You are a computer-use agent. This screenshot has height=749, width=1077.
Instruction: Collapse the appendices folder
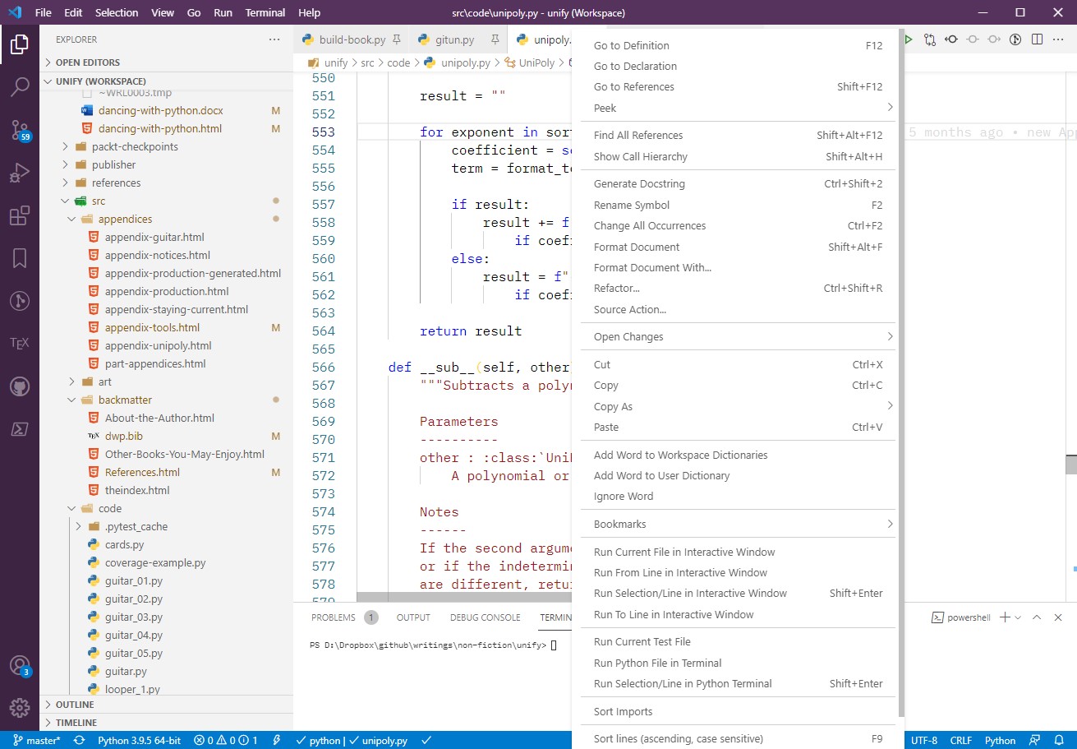click(x=125, y=219)
